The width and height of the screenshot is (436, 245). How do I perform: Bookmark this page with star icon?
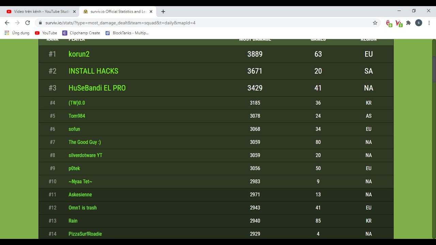point(375,23)
